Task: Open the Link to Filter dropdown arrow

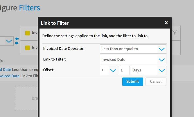Action: click(161, 60)
